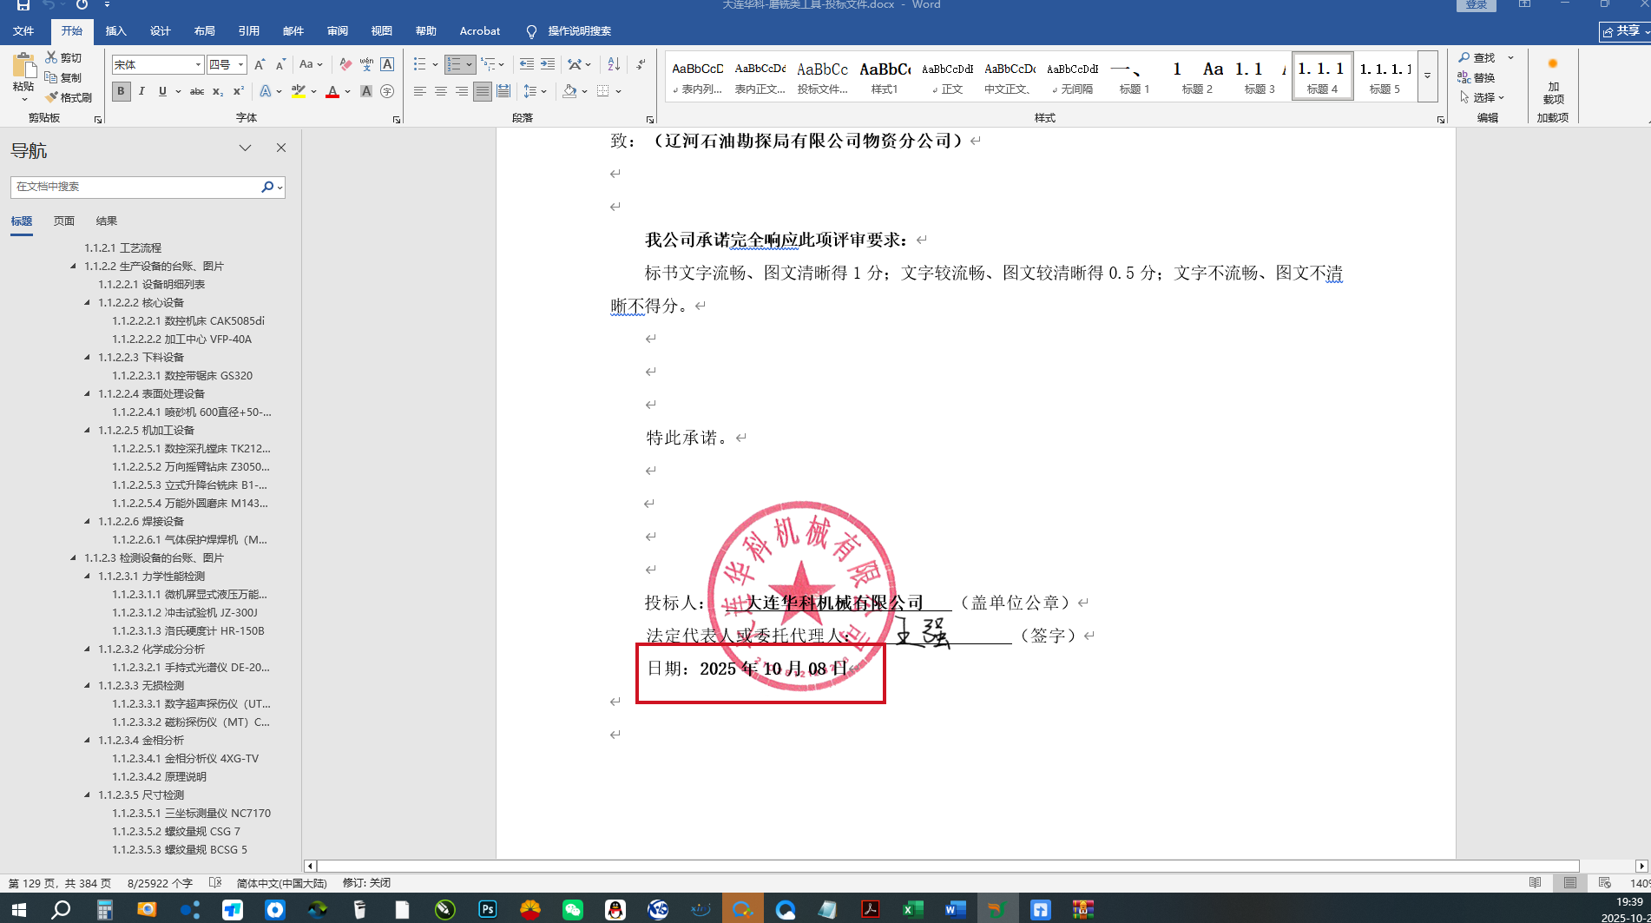
Task: Click the Sort (A-Z) icon
Action: point(614,64)
